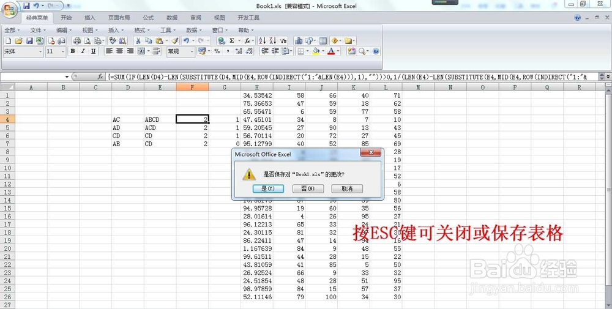Click cell J26 containing 100
This screenshot has height=309, width=612.
(321, 297)
